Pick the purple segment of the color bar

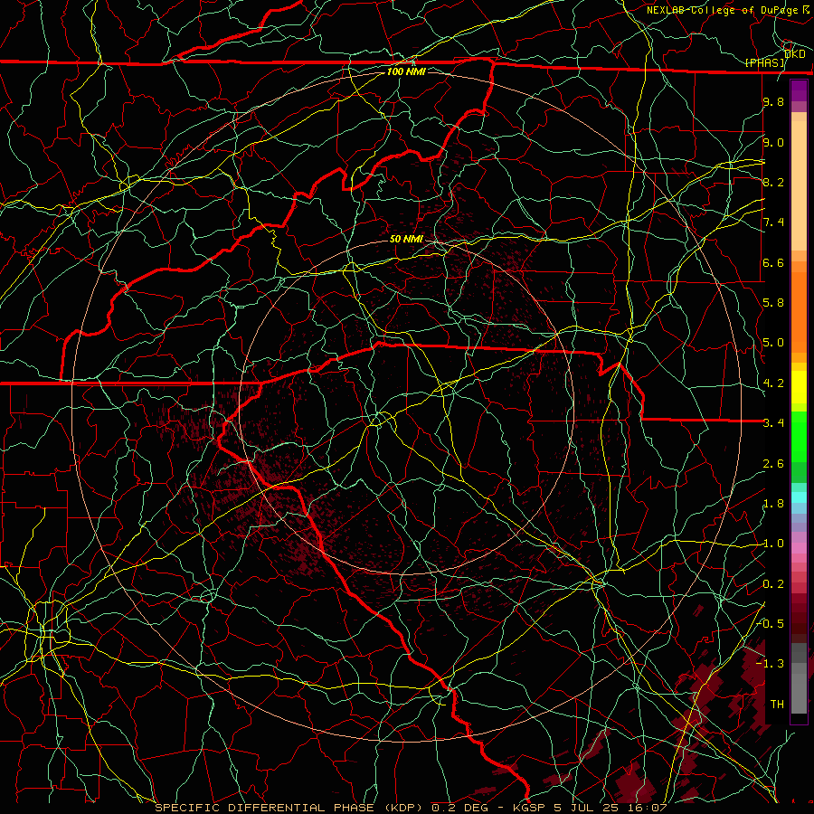pos(799,90)
